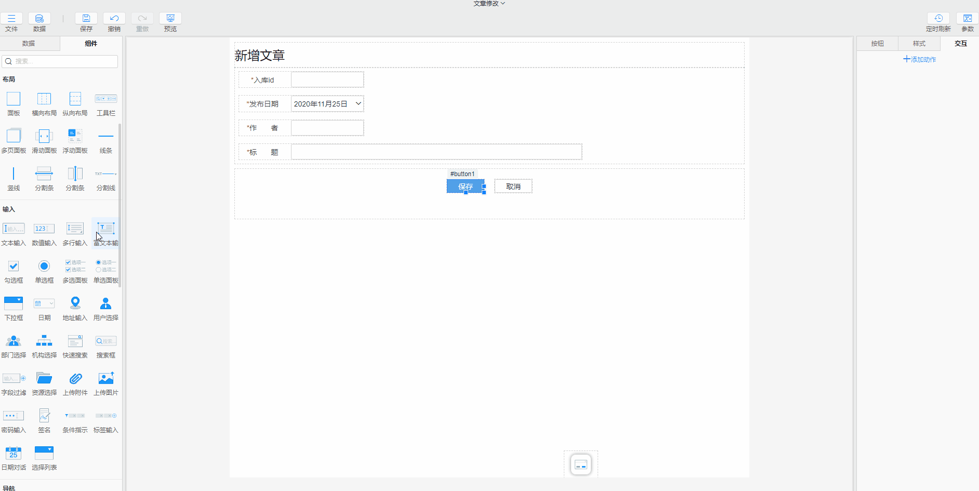
Task: Select the 多选面板 multi-select panel component
Action: [75, 267]
